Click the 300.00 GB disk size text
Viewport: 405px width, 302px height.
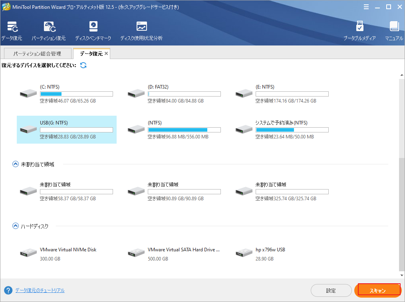(x=50, y=259)
